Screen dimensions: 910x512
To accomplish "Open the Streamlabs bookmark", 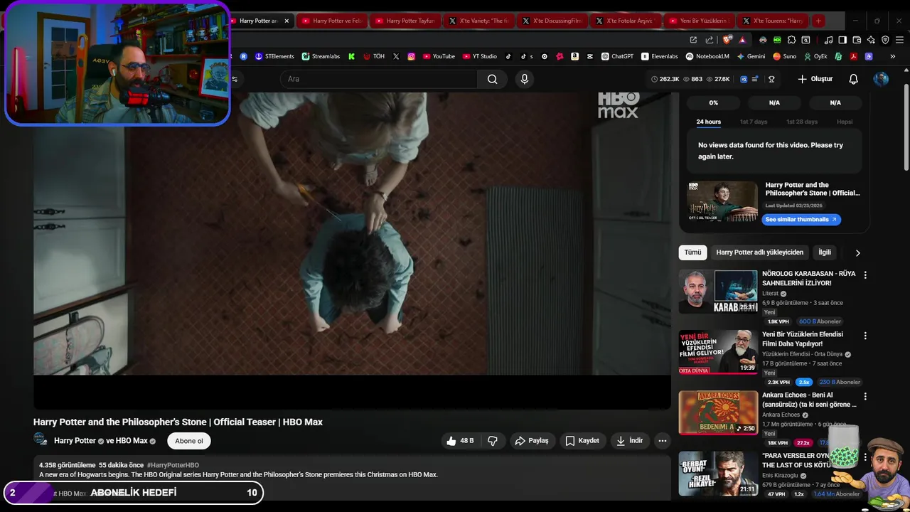I will pos(321,56).
